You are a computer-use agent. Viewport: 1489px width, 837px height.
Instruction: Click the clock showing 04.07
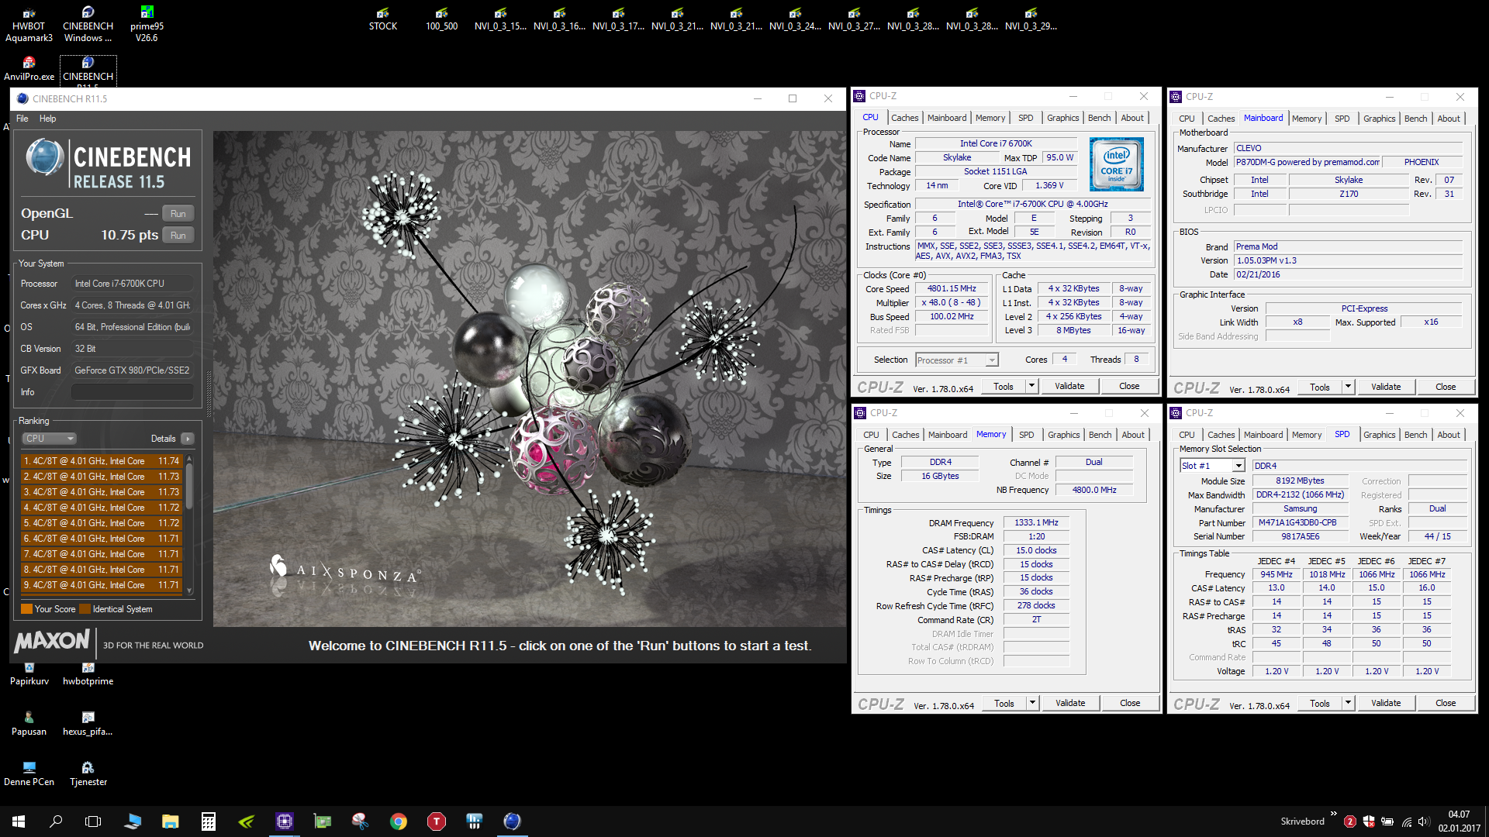pos(1458,815)
